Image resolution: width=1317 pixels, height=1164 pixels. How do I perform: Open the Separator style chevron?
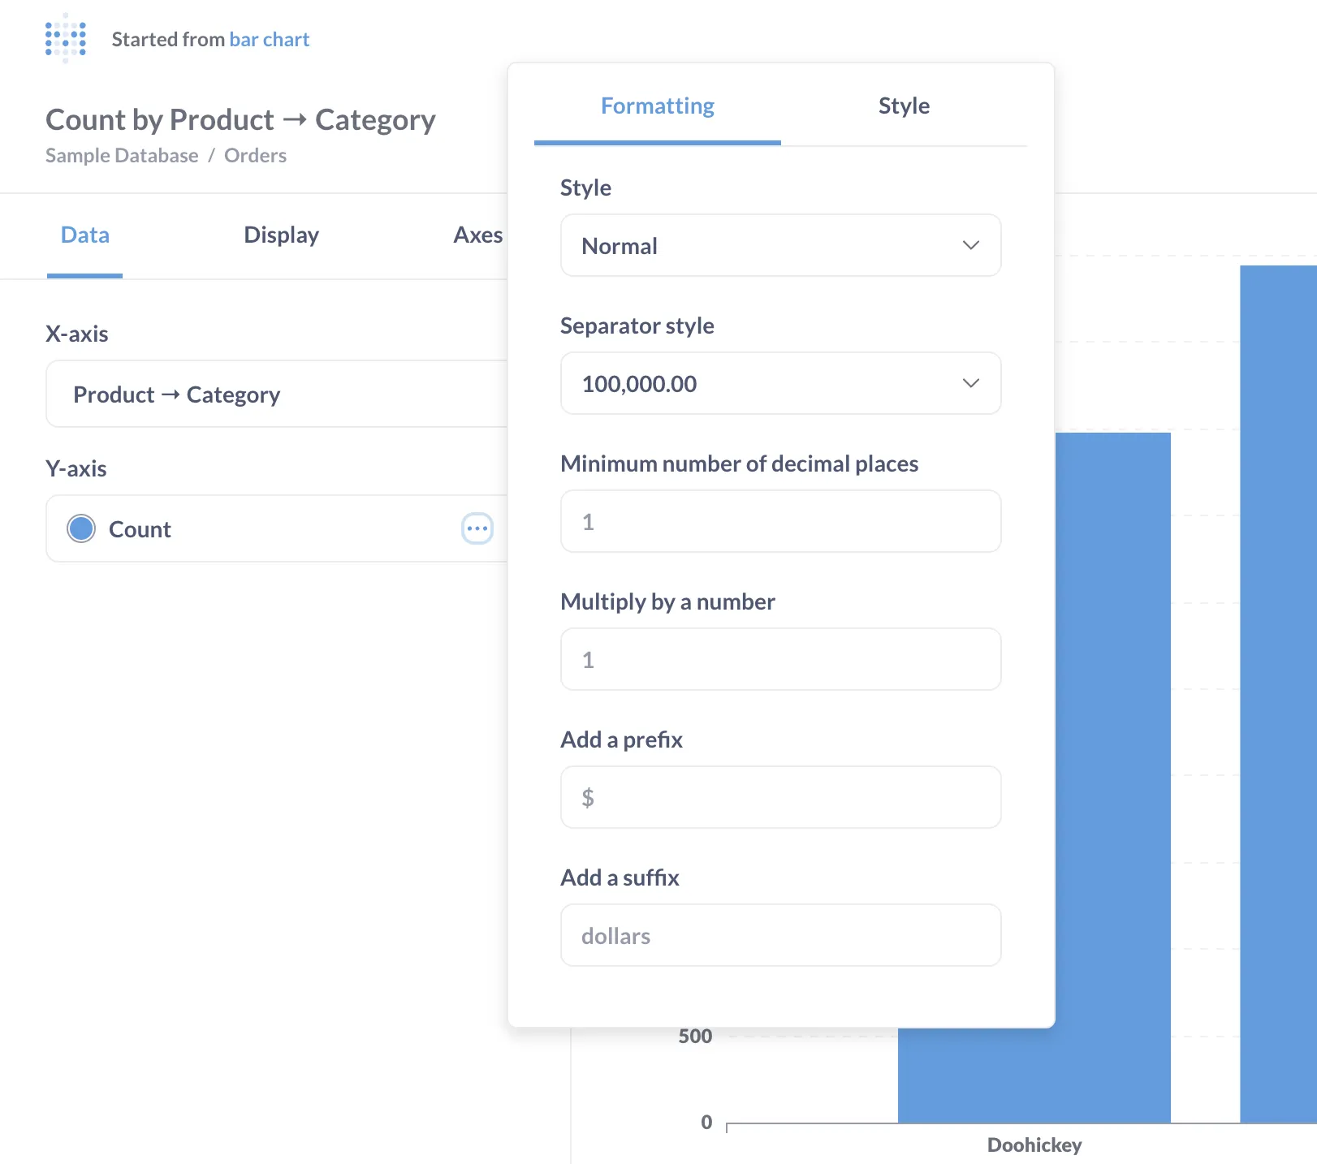[x=970, y=383]
